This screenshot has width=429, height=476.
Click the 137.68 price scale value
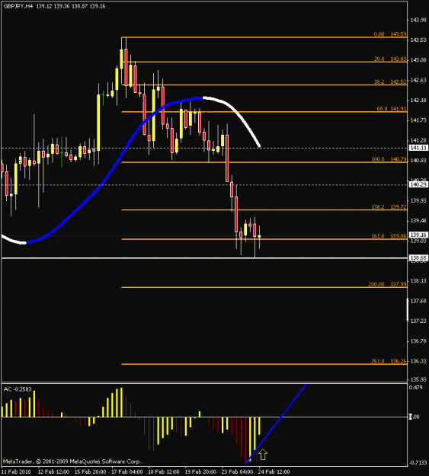418,301
